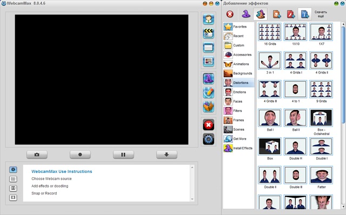Image resolution: width=346 pixels, height=215 pixels.
Task: Click the add text effect toolbar icon
Action: [x=305, y=14]
